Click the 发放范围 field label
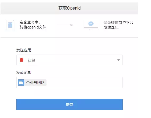The height and width of the screenshot is (118, 151). tap(24, 72)
